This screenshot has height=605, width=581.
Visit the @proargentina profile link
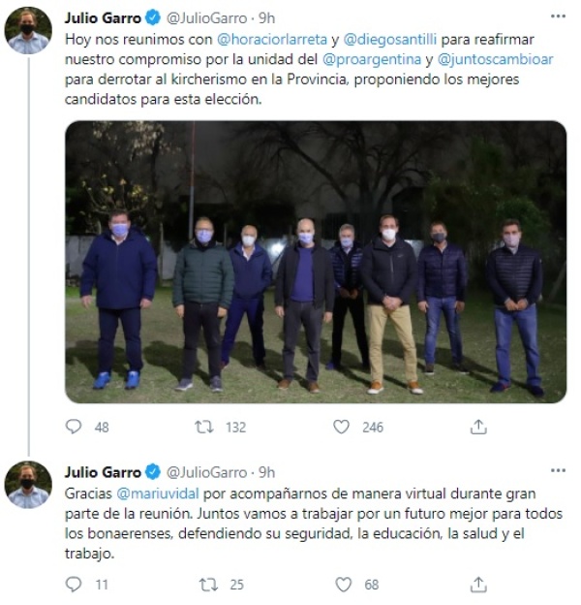pyautogui.click(x=372, y=59)
